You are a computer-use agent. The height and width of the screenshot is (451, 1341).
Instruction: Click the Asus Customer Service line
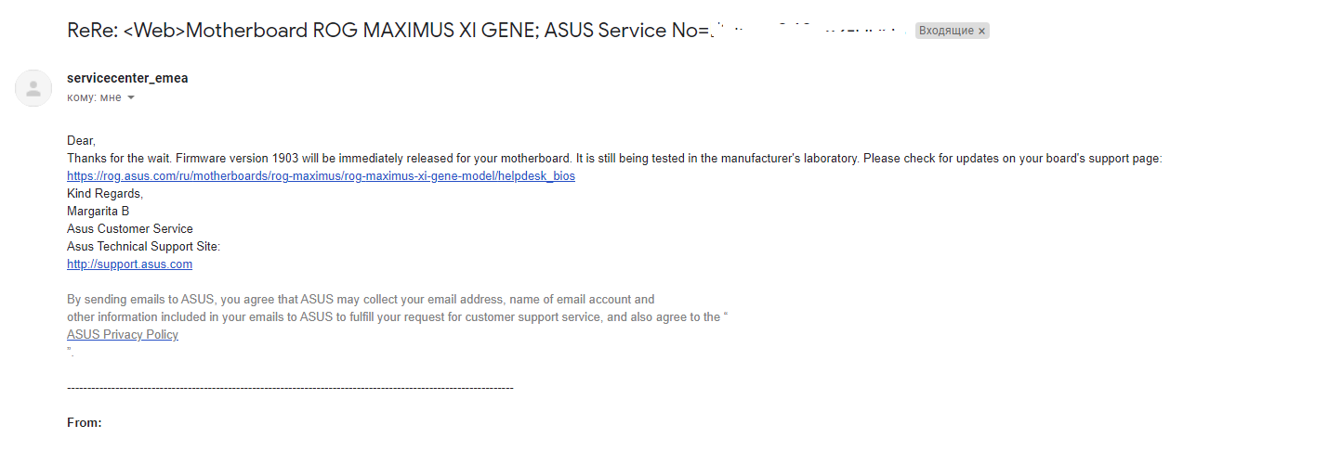[x=130, y=229]
